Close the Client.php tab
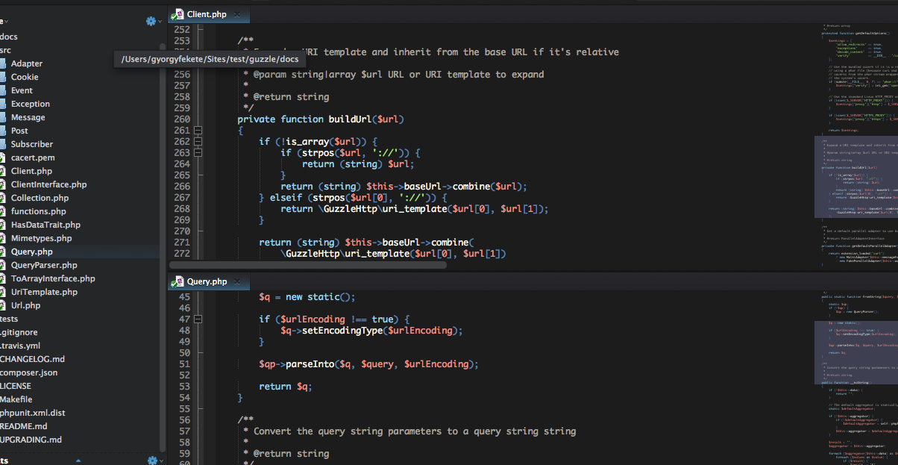898x465 pixels. 237,14
